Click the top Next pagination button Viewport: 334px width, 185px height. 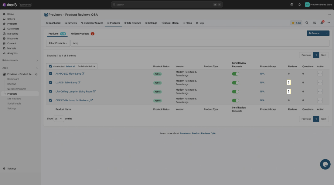pos(324,55)
